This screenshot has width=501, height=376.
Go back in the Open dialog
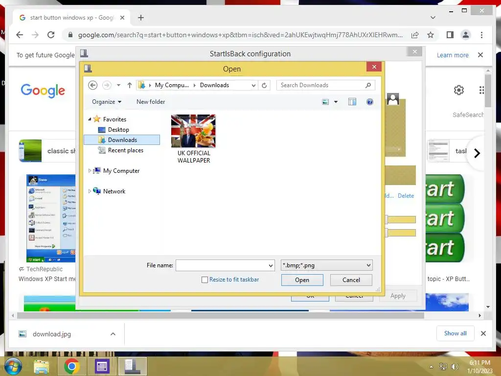[92, 85]
